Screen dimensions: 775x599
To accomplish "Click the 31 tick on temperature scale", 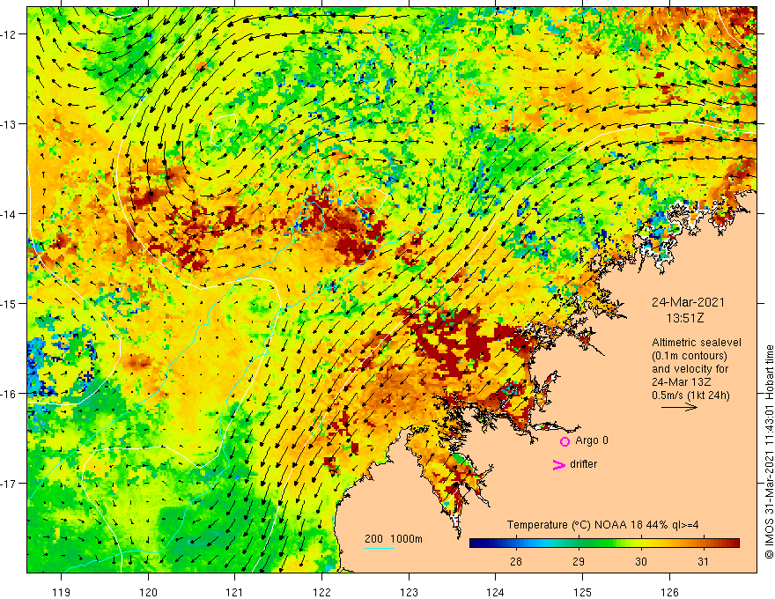I will pos(703,561).
